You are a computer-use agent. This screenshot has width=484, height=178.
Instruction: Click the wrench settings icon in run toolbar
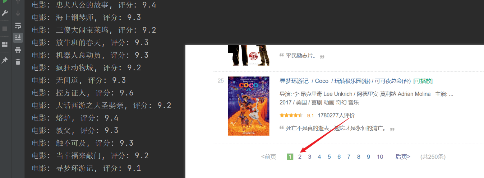(5, 13)
